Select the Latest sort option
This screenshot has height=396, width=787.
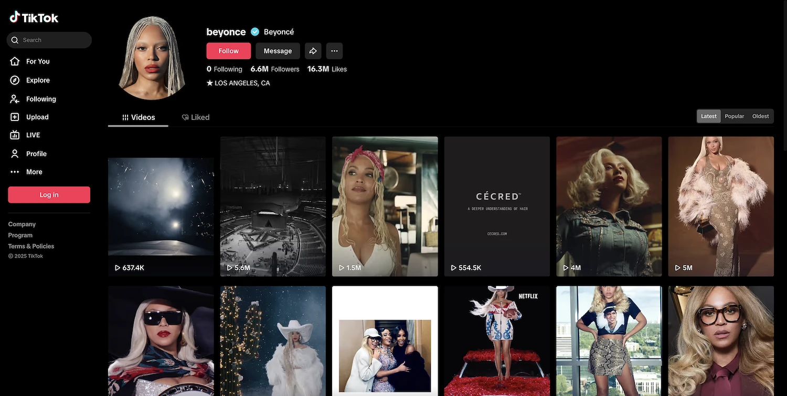click(x=708, y=116)
